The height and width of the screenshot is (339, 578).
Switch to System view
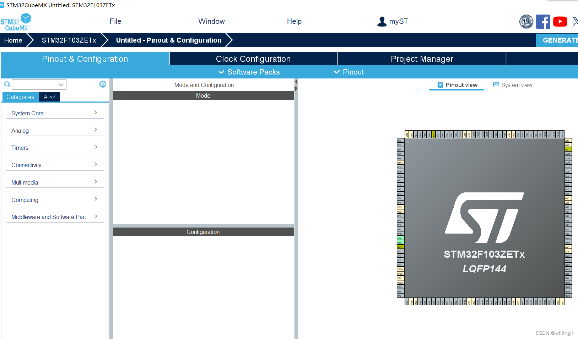pos(517,84)
